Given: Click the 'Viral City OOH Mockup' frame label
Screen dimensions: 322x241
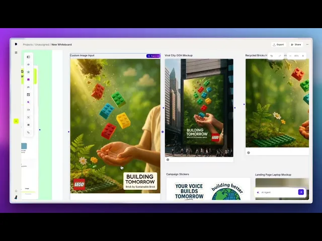Looking at the screenshot, I should coord(179,55).
